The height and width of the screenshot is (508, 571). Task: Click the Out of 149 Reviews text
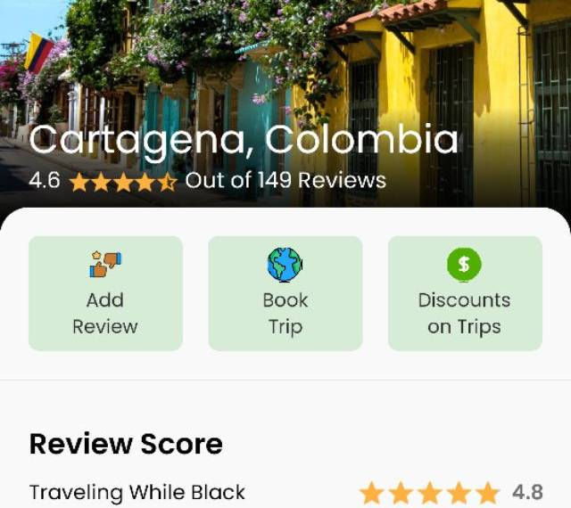pos(285,180)
